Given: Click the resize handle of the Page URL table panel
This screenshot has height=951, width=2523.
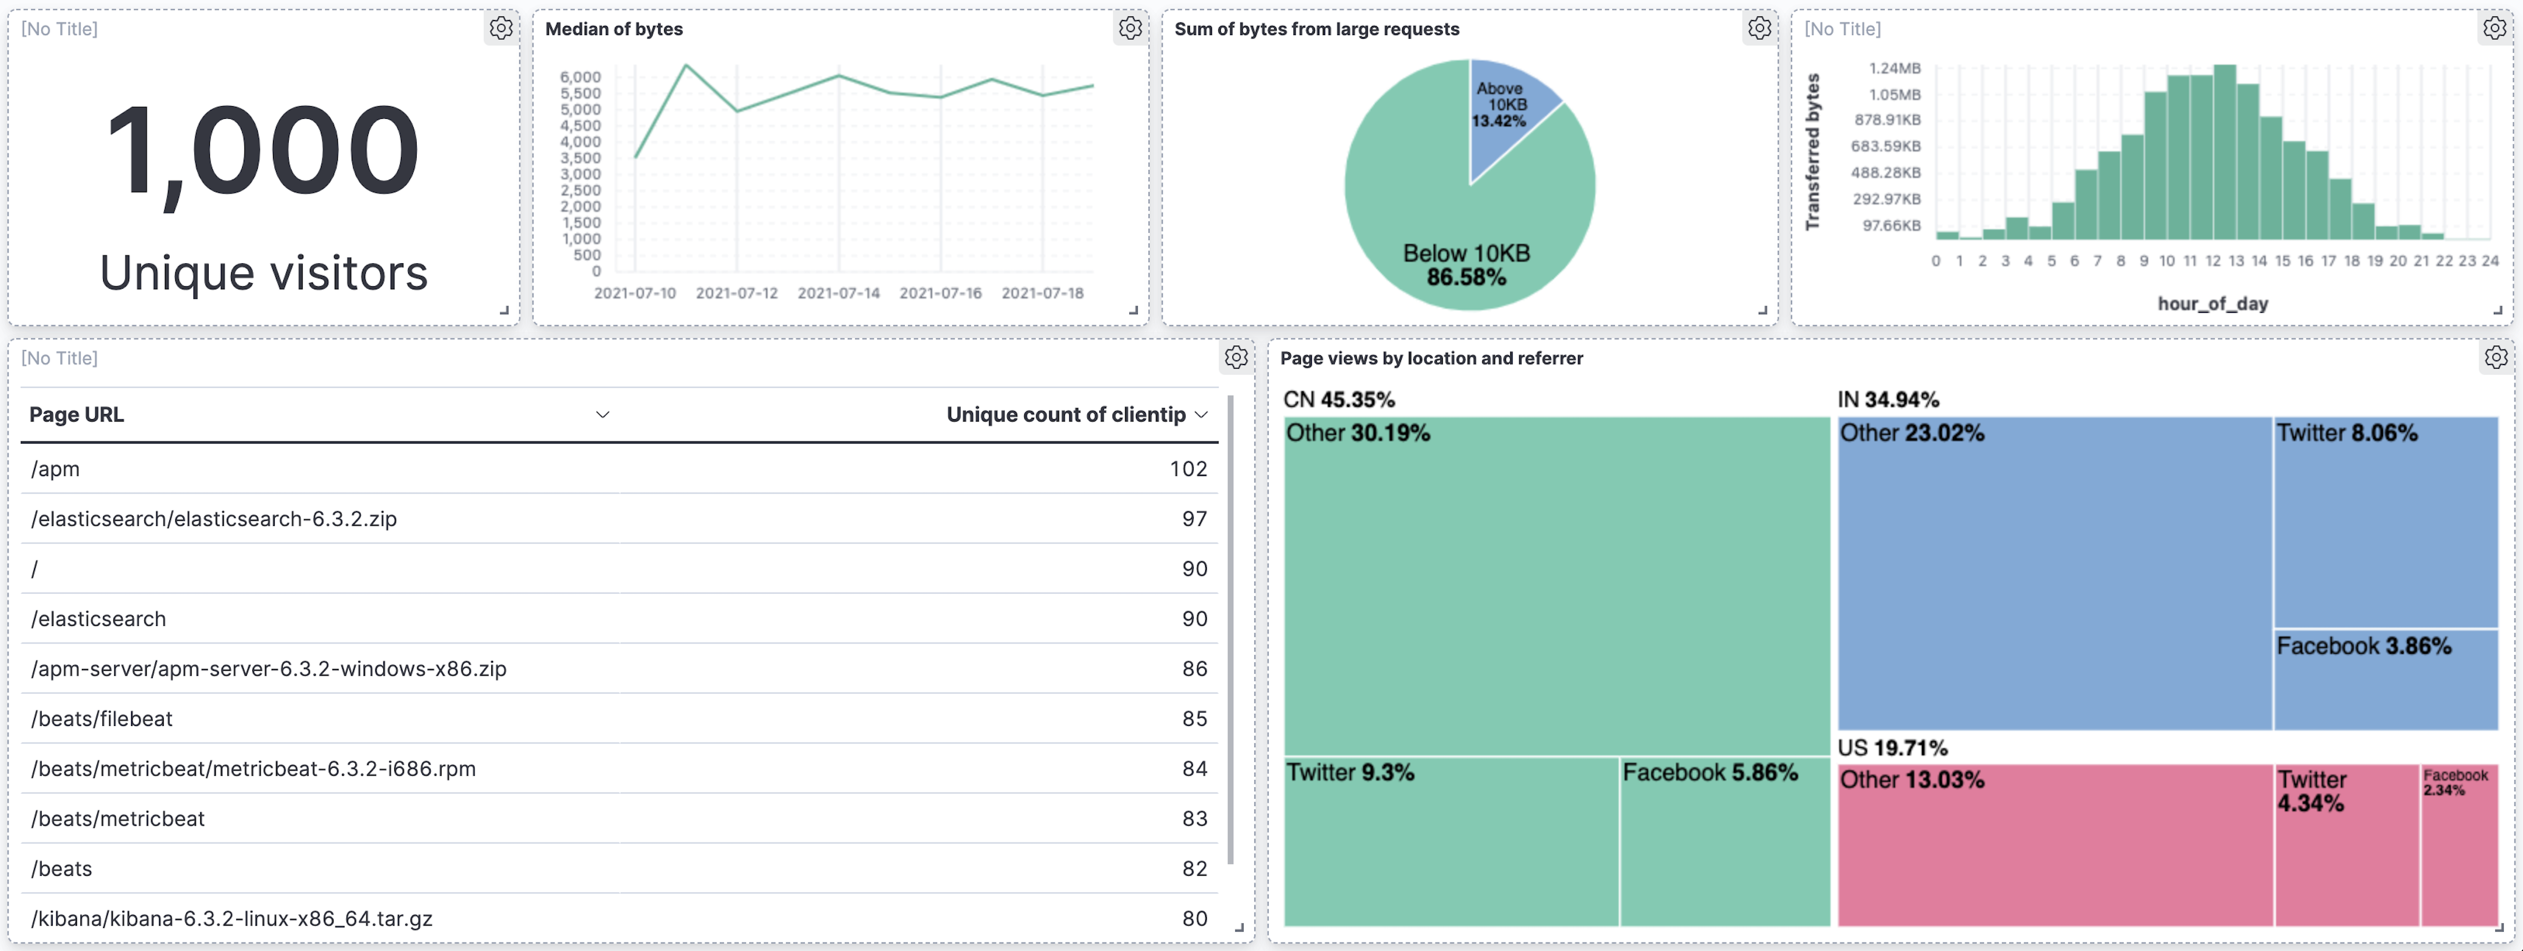Looking at the screenshot, I should coord(1241,927).
